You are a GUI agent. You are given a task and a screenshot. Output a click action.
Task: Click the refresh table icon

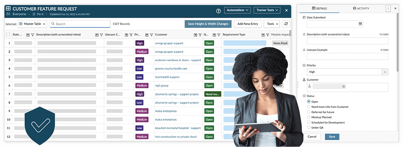click(x=286, y=24)
